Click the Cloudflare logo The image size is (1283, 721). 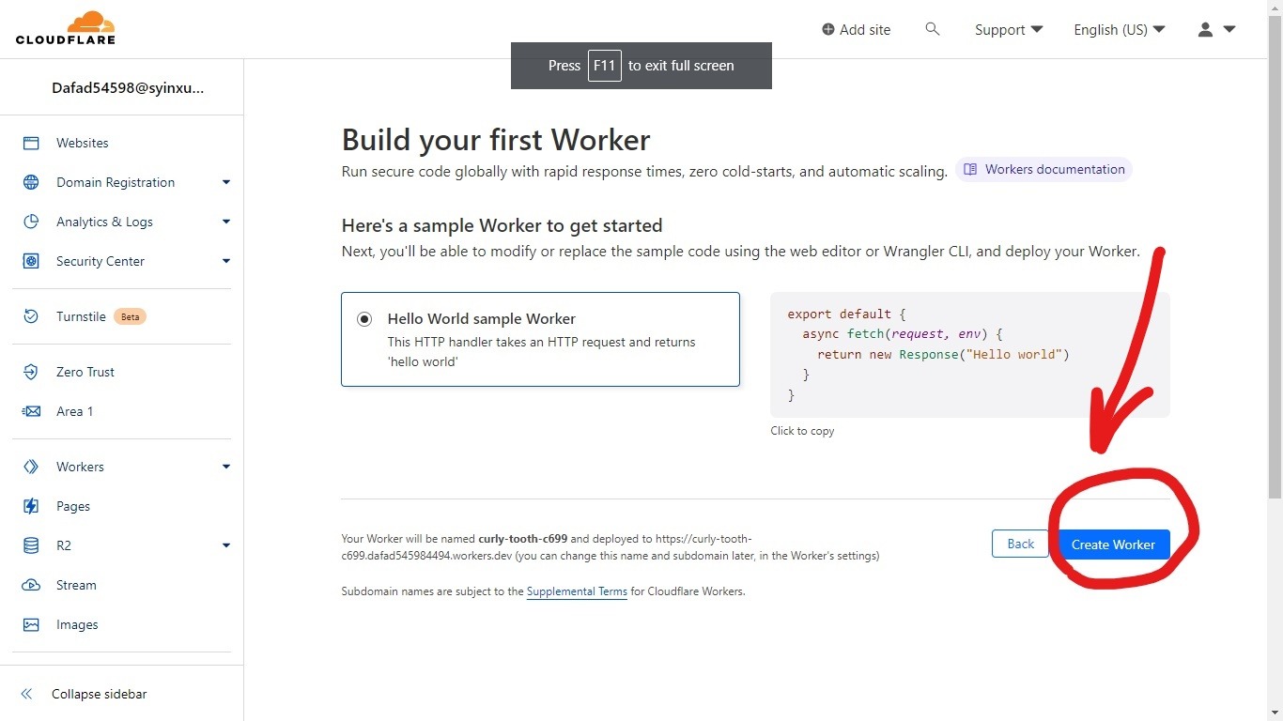(66, 28)
